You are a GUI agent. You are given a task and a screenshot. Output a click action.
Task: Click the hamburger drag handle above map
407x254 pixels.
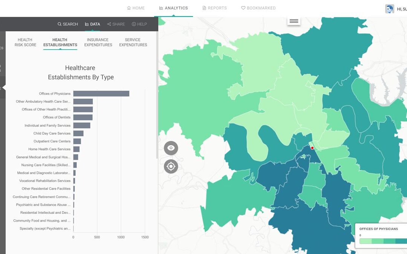click(294, 21)
